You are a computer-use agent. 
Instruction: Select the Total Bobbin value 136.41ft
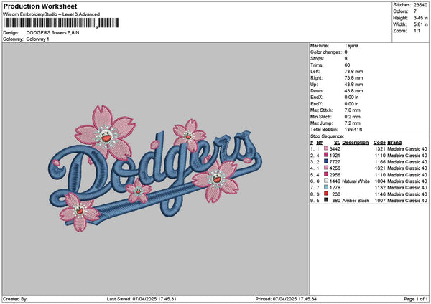click(x=353, y=130)
